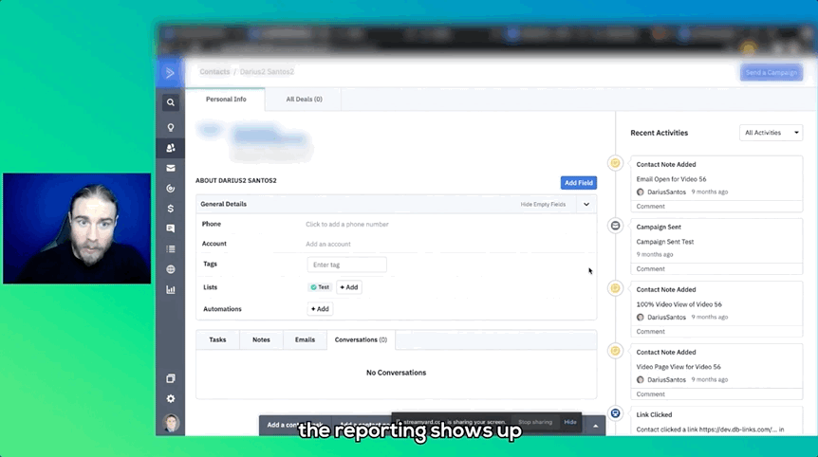
Task: Click the Add an account field
Action: pyautogui.click(x=328, y=244)
